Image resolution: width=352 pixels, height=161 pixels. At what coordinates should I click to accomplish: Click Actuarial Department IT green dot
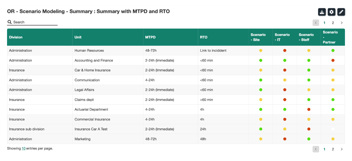285,109
